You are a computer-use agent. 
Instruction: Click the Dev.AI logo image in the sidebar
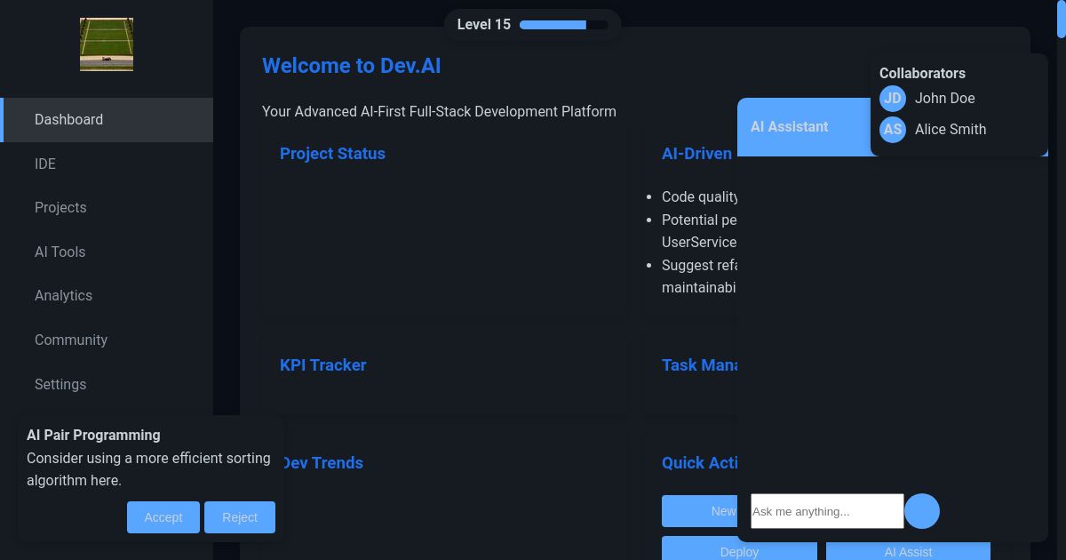pyautogui.click(x=106, y=44)
